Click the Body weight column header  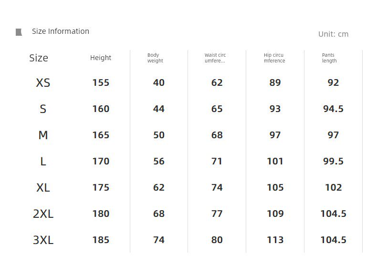155,58
